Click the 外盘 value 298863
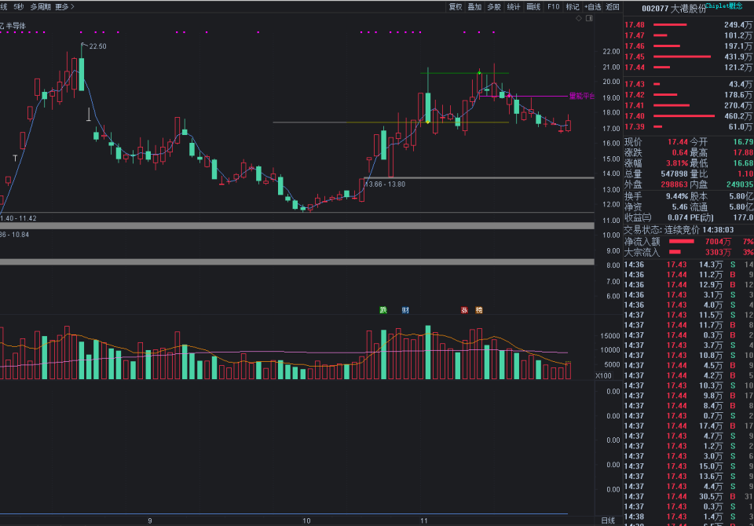 674,184
